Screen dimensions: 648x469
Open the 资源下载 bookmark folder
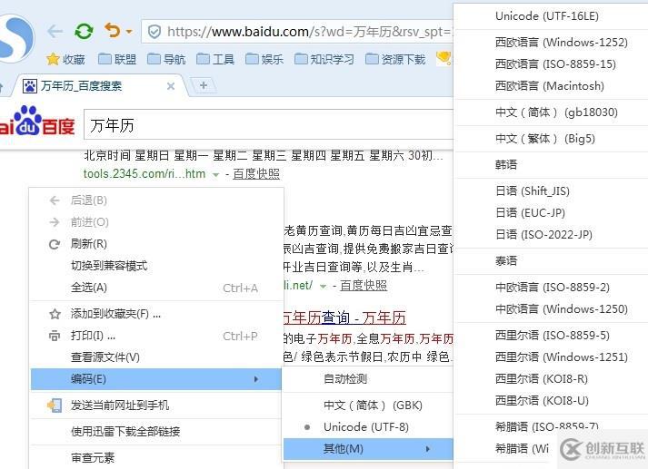pos(395,59)
